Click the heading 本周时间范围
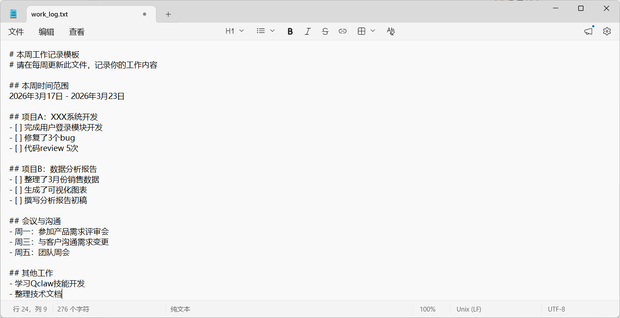The height and width of the screenshot is (318, 620). [x=45, y=86]
